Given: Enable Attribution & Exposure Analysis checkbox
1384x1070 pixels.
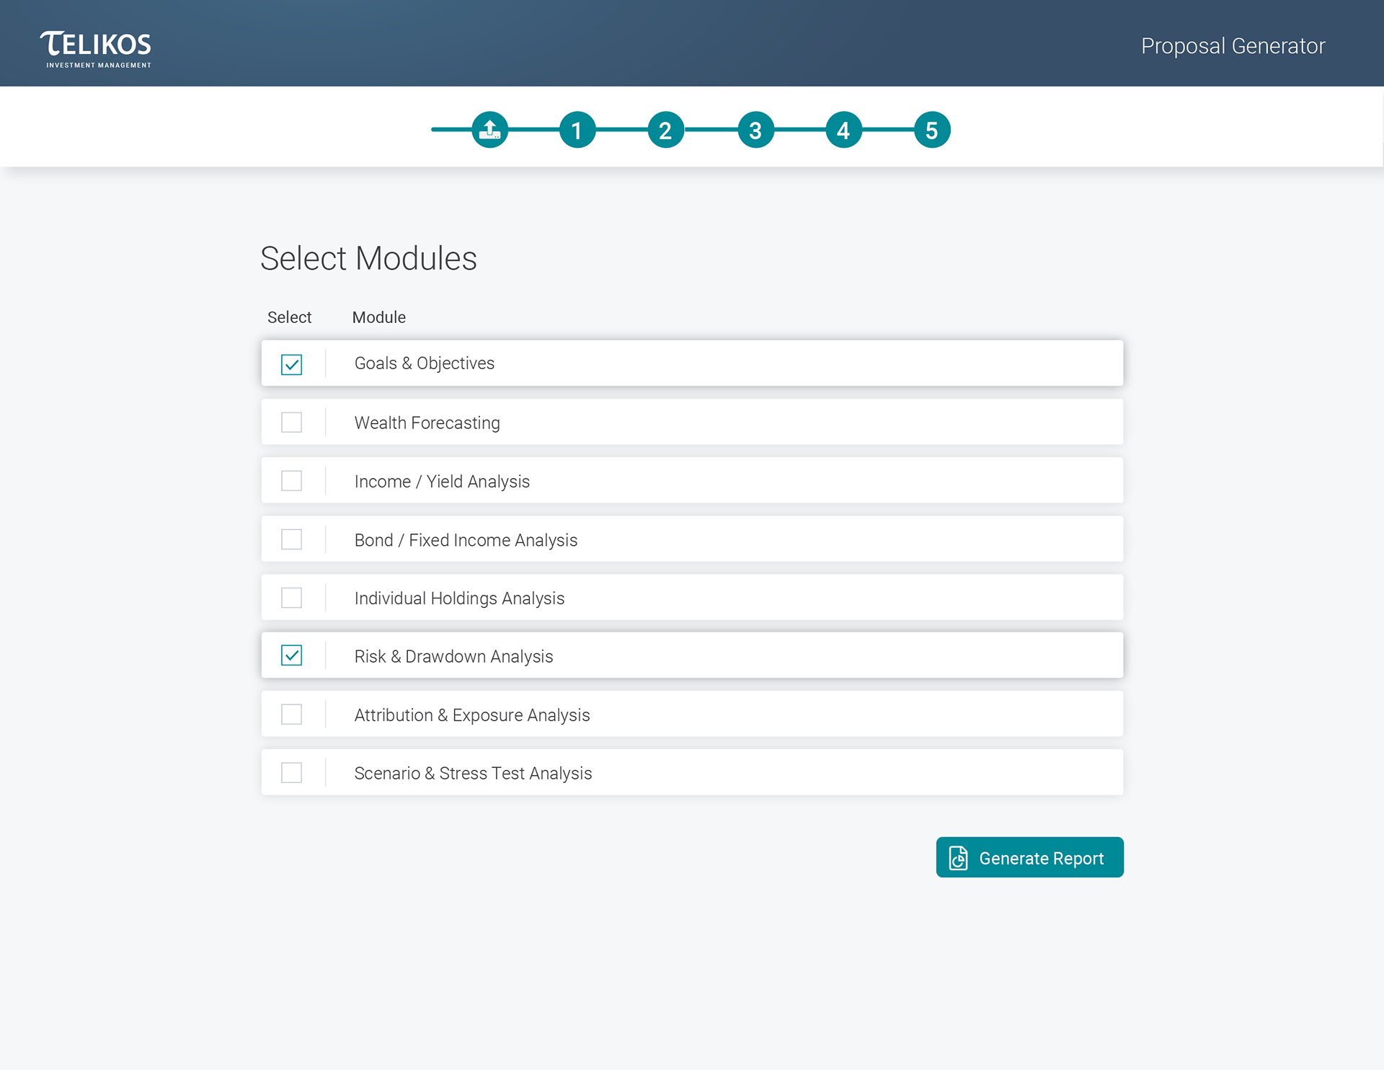Looking at the screenshot, I should coord(291,715).
